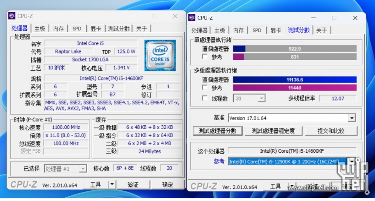The width and height of the screenshot is (375, 201).
Task: Click 二级 cache value 6 x 2 MB + 2 x 4 MB
Action: (x=149, y=143)
